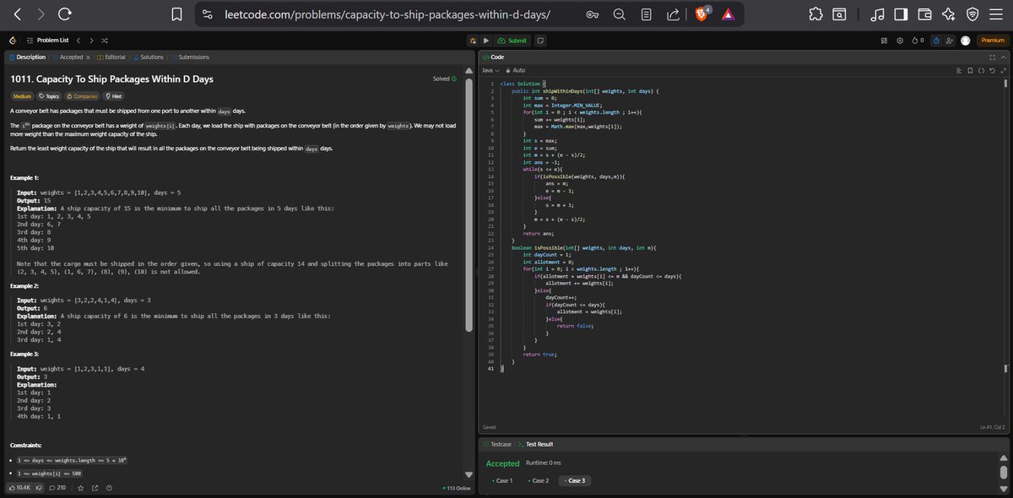Open the Problem List panel
The width and height of the screenshot is (1013, 498).
click(x=47, y=40)
